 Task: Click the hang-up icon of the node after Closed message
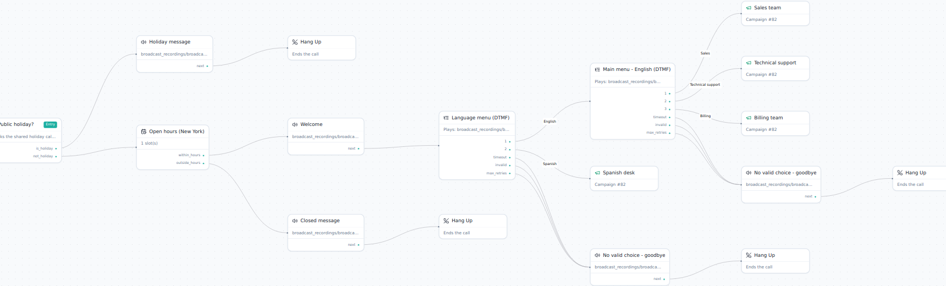[446, 221]
